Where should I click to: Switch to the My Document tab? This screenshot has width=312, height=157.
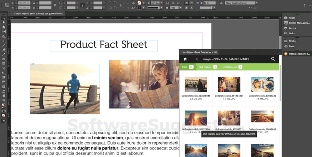click(x=232, y=67)
